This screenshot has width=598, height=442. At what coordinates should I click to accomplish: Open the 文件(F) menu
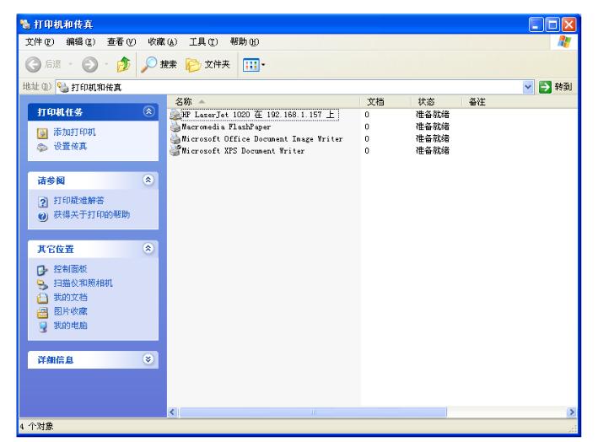pyautogui.click(x=40, y=41)
